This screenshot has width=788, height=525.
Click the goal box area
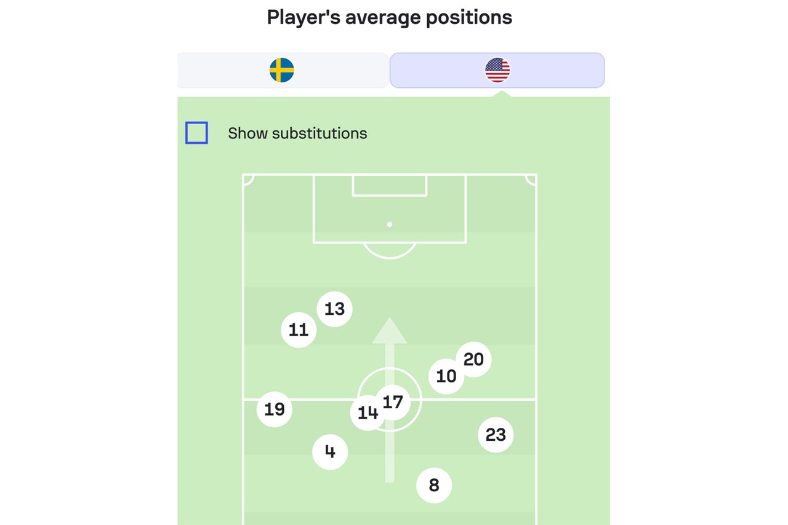[x=390, y=185]
